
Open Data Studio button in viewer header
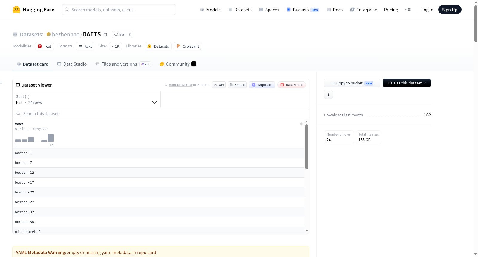click(x=292, y=85)
